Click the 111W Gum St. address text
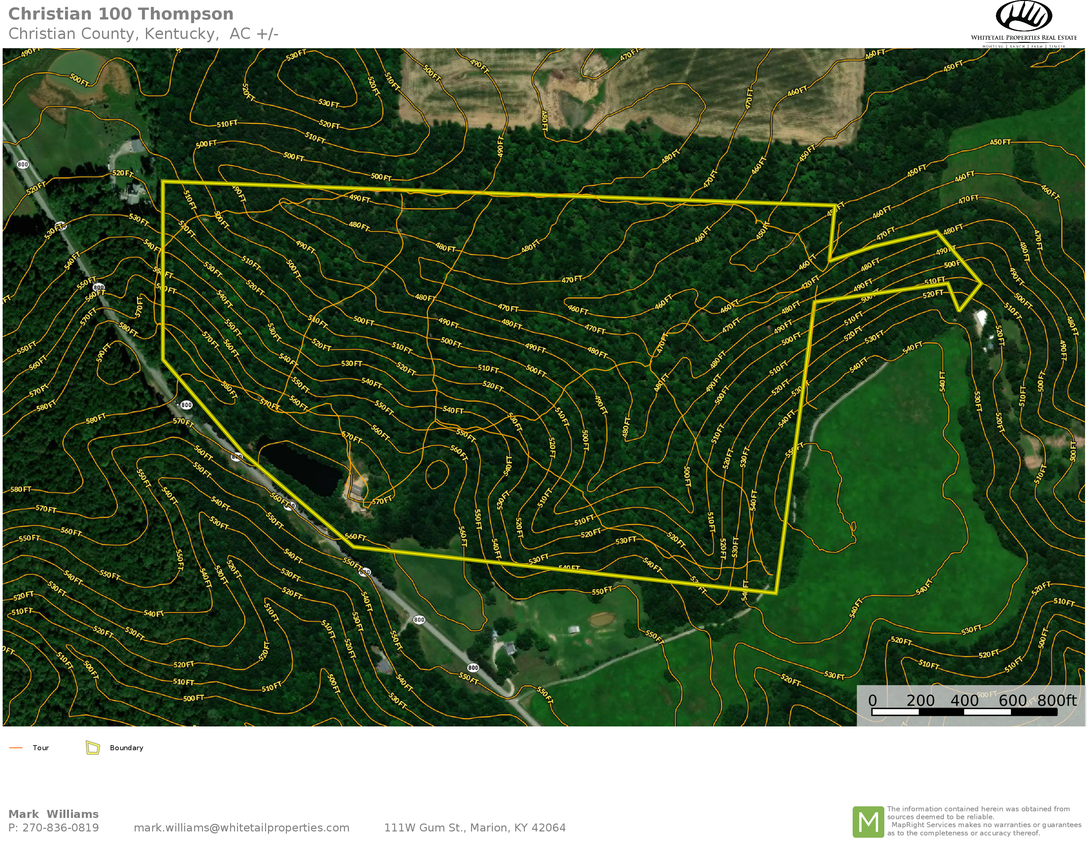The width and height of the screenshot is (1089, 842). [474, 827]
